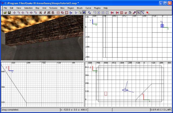Screen dimensions: 173x113
Task: Open the Plugins menu
Action: (97, 8)
